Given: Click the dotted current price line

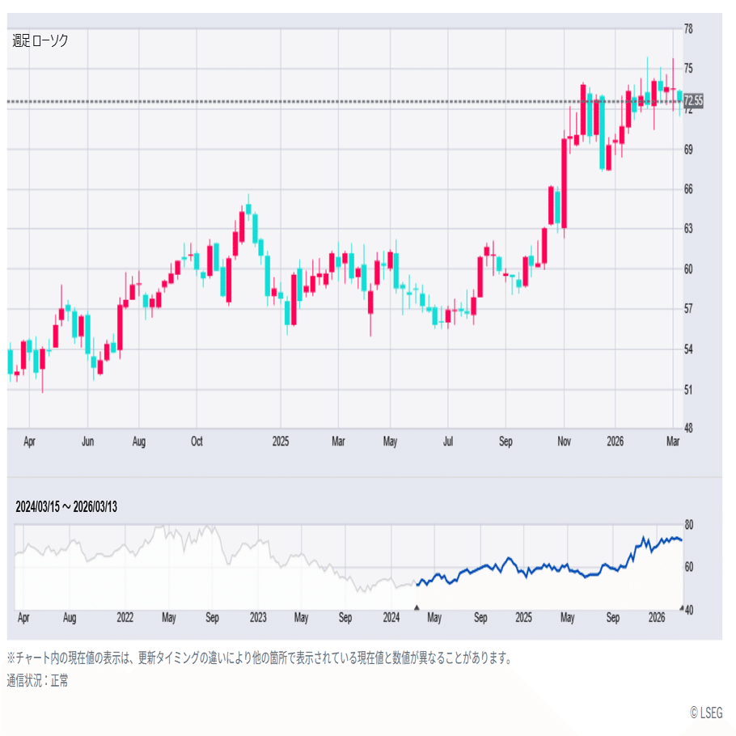Looking at the screenshot, I should click(x=324, y=102).
